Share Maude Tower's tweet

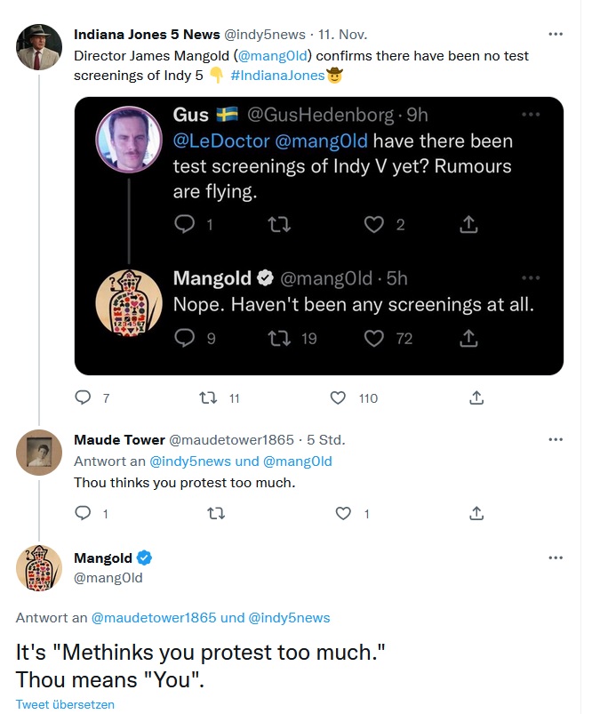click(x=476, y=513)
